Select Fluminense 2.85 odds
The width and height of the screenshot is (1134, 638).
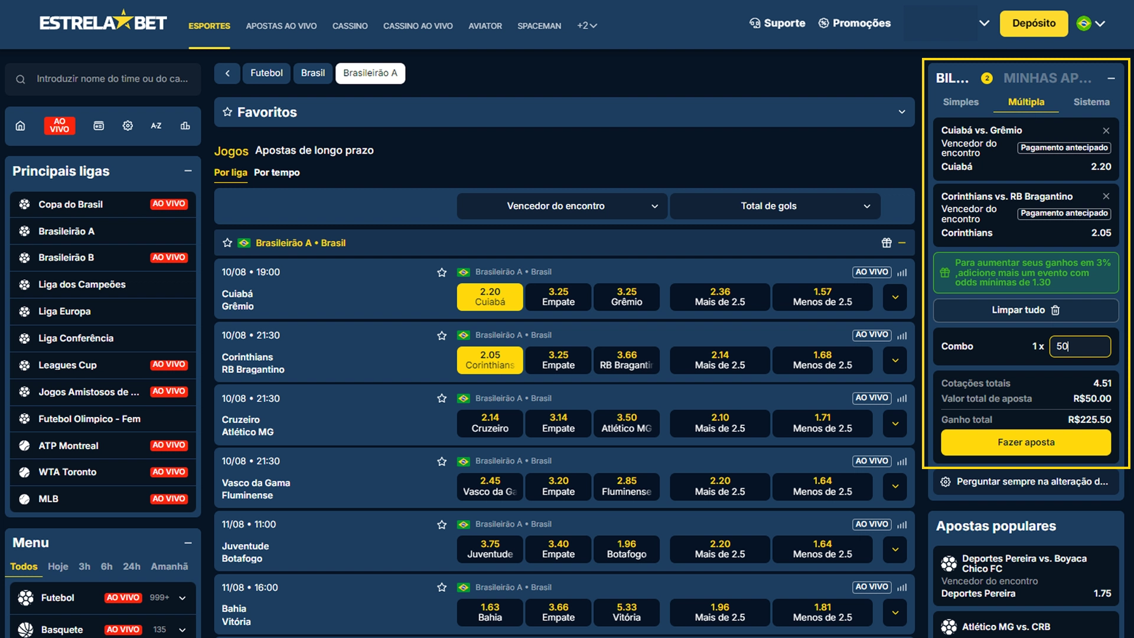pos(627,486)
